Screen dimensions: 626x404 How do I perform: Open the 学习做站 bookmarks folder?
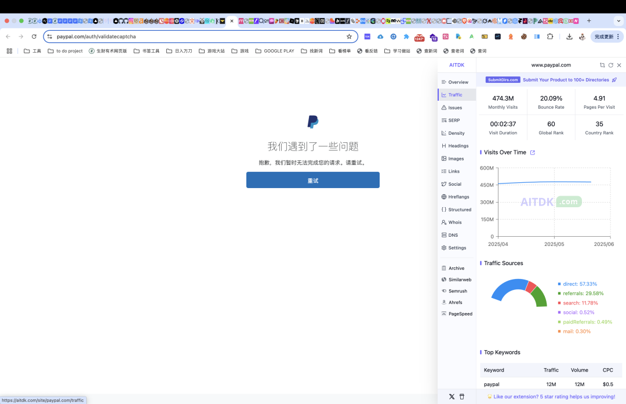pos(397,51)
